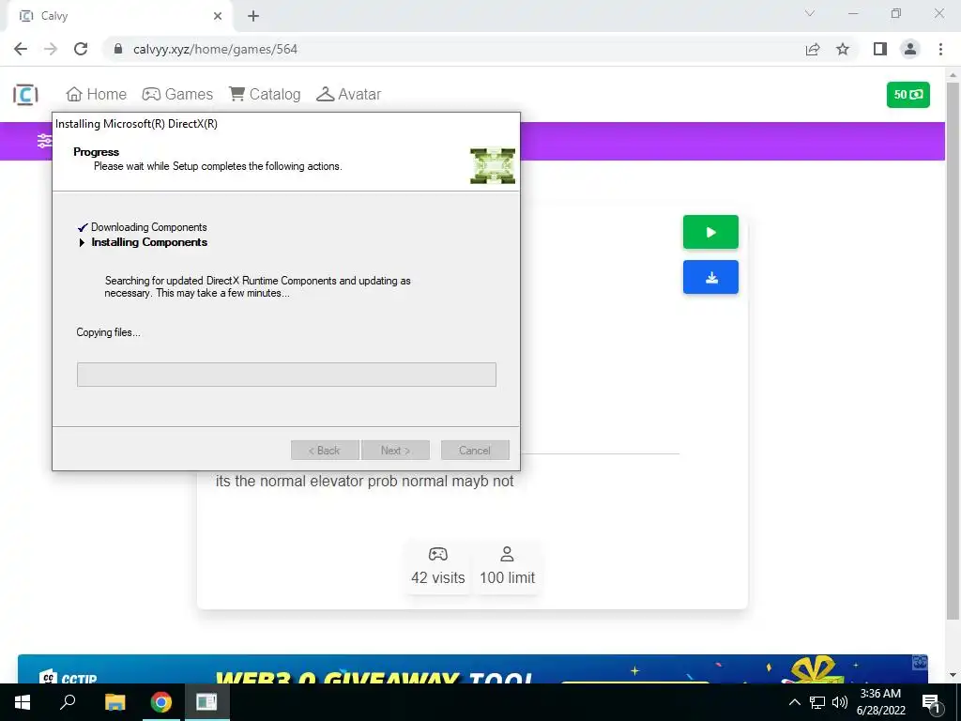Open the Avatar navigation link
961x721 pixels.
[348, 95]
